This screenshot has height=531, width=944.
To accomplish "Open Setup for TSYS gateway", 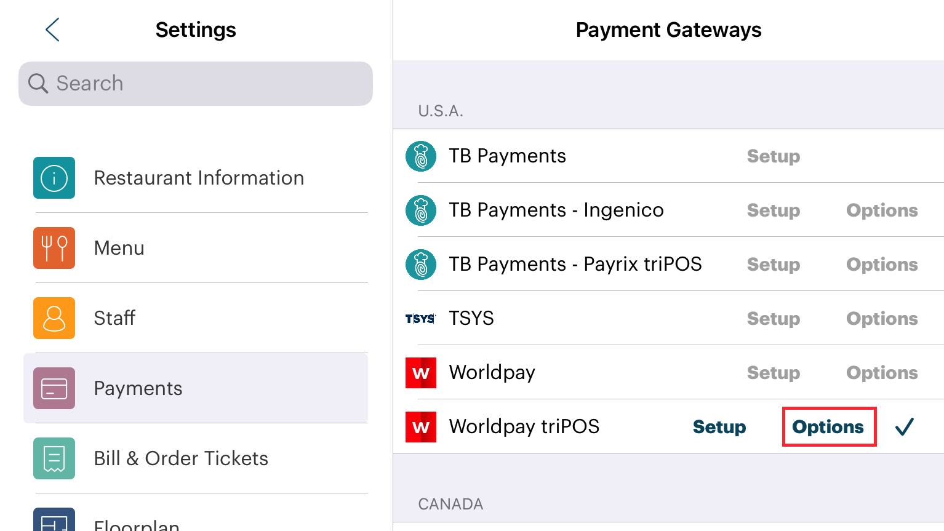I will [x=774, y=318].
